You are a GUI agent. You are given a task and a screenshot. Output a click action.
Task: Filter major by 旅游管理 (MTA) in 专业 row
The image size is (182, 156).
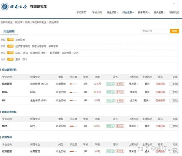point(71,53)
